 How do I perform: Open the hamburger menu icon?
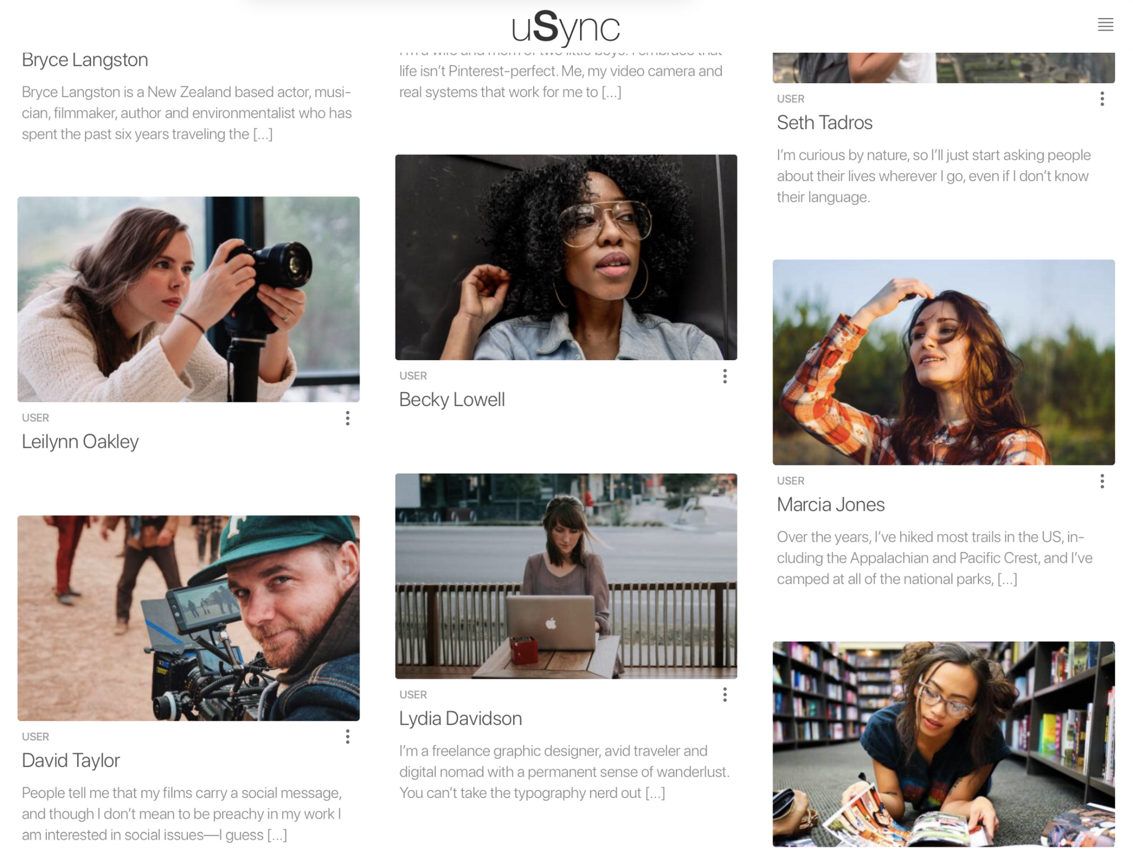(1105, 24)
